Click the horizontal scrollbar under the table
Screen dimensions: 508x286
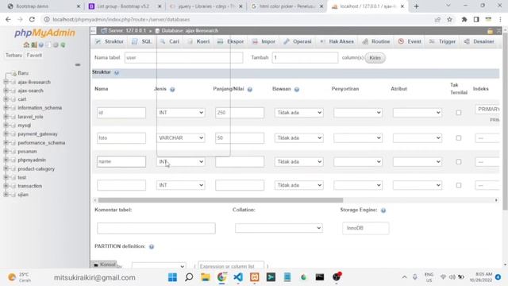(221, 200)
